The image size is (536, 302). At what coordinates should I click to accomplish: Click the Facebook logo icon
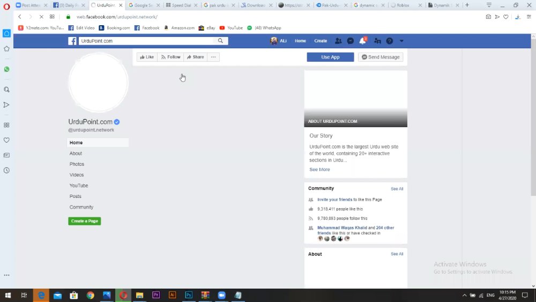[72, 41]
